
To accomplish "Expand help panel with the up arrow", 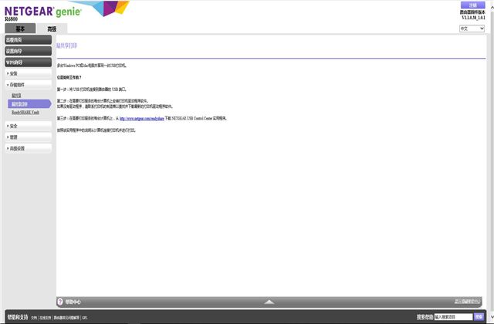I will tap(269, 302).
